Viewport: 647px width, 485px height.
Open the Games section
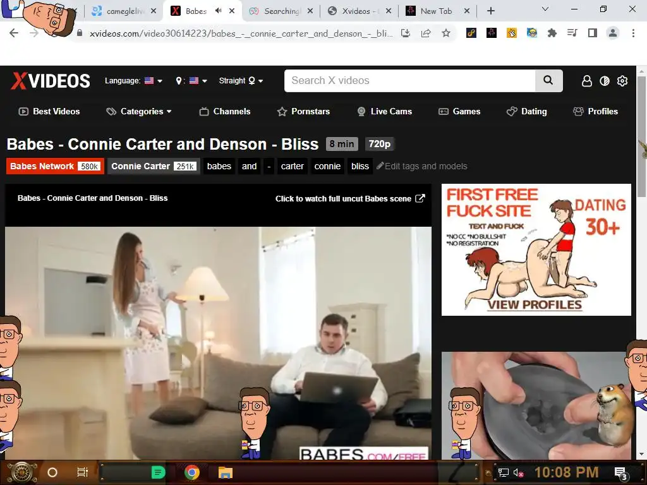click(459, 111)
